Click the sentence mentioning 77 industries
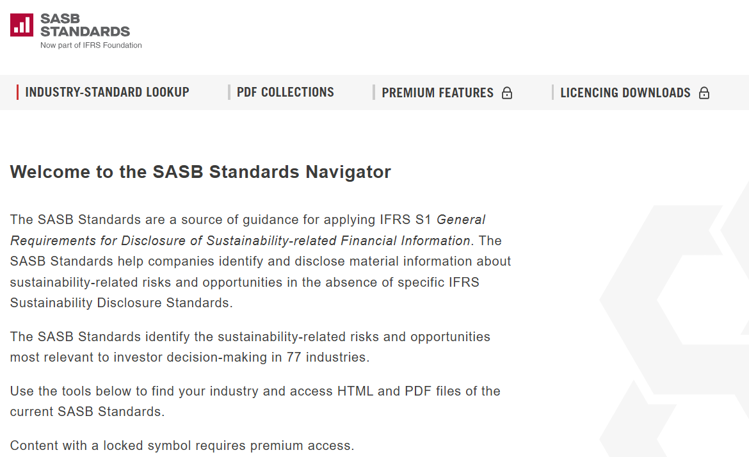 click(250, 347)
